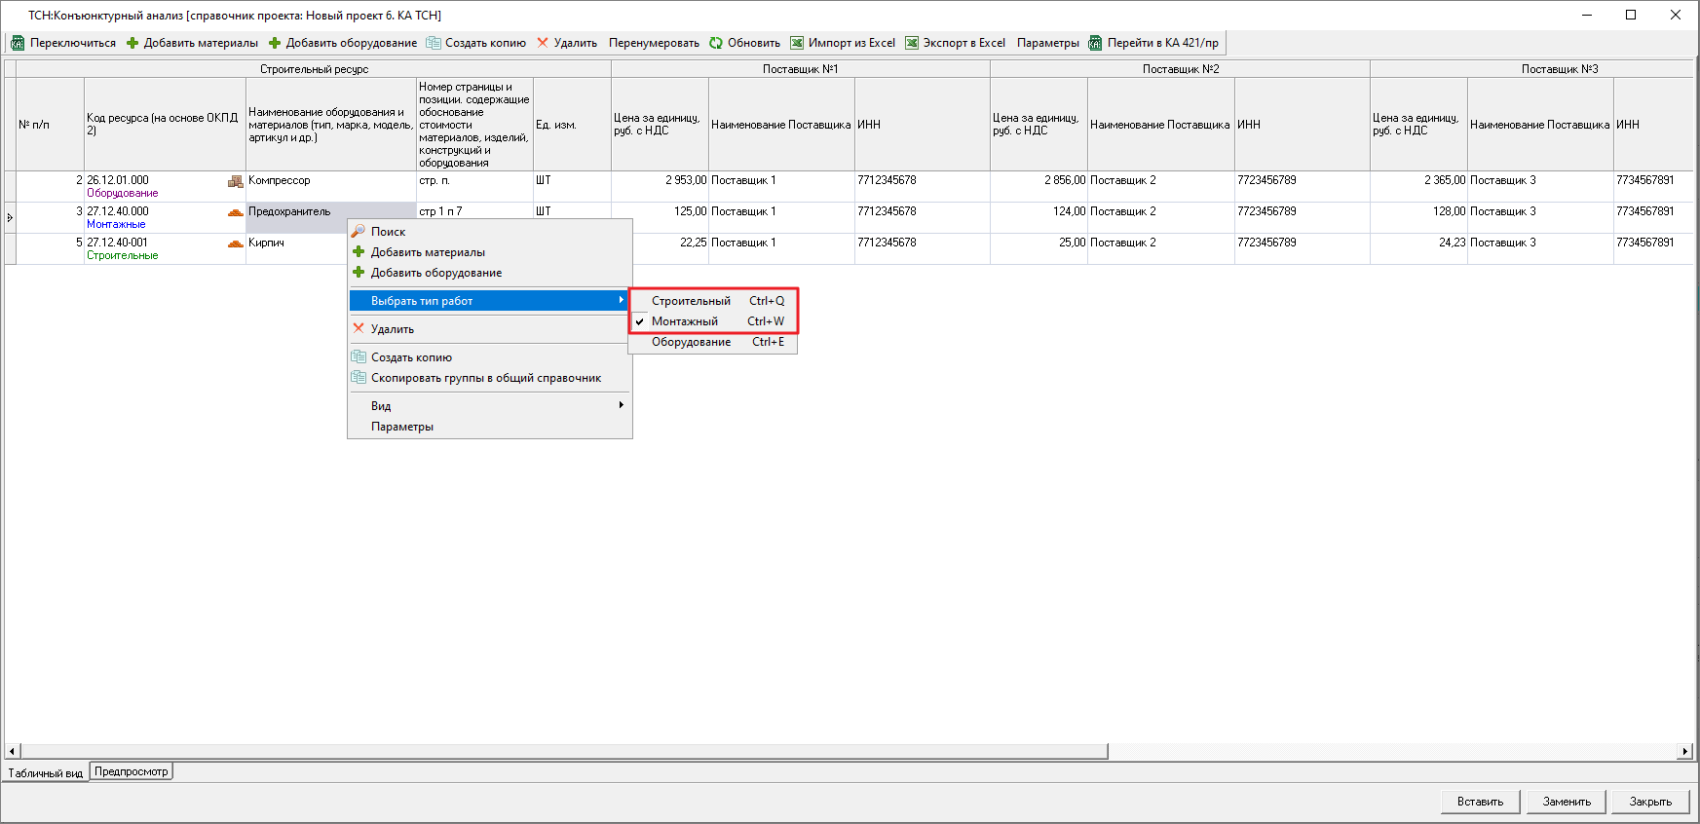Select the checked Монтажный work type

[685, 321]
